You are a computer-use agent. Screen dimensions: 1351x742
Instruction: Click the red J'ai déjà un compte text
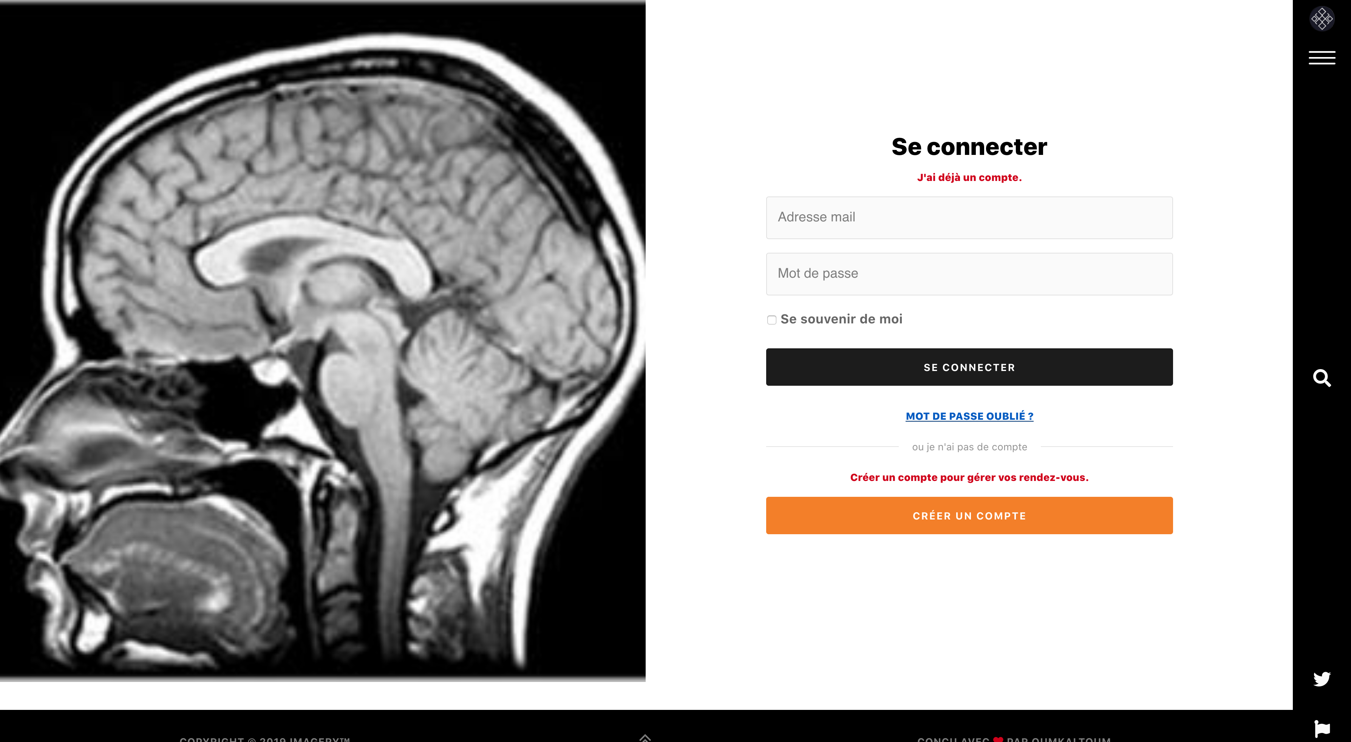(969, 177)
